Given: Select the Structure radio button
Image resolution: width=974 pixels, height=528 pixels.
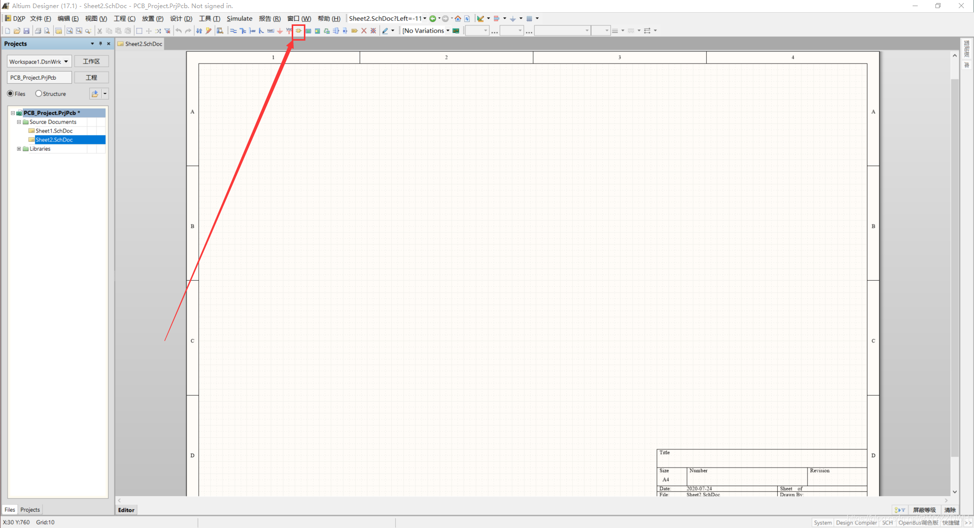Looking at the screenshot, I should pyautogui.click(x=39, y=93).
